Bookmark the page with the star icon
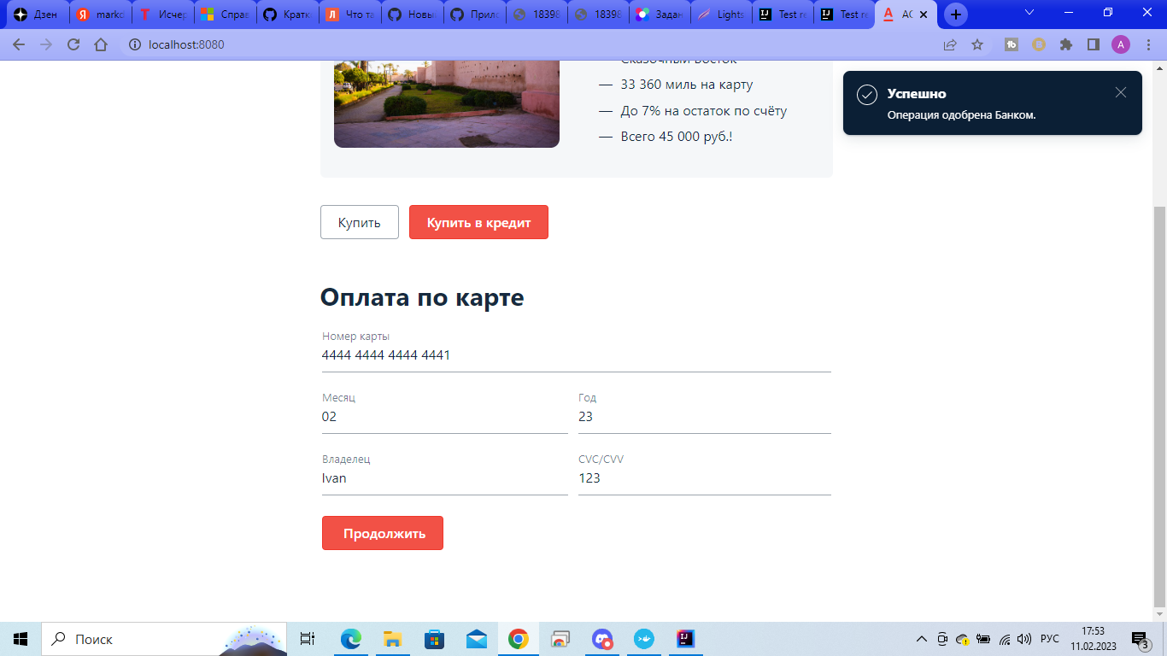 [x=977, y=44]
